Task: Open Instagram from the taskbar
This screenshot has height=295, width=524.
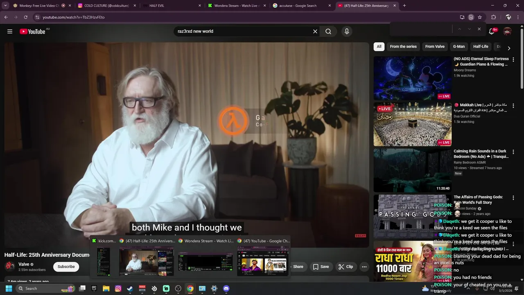Action: click(118, 288)
